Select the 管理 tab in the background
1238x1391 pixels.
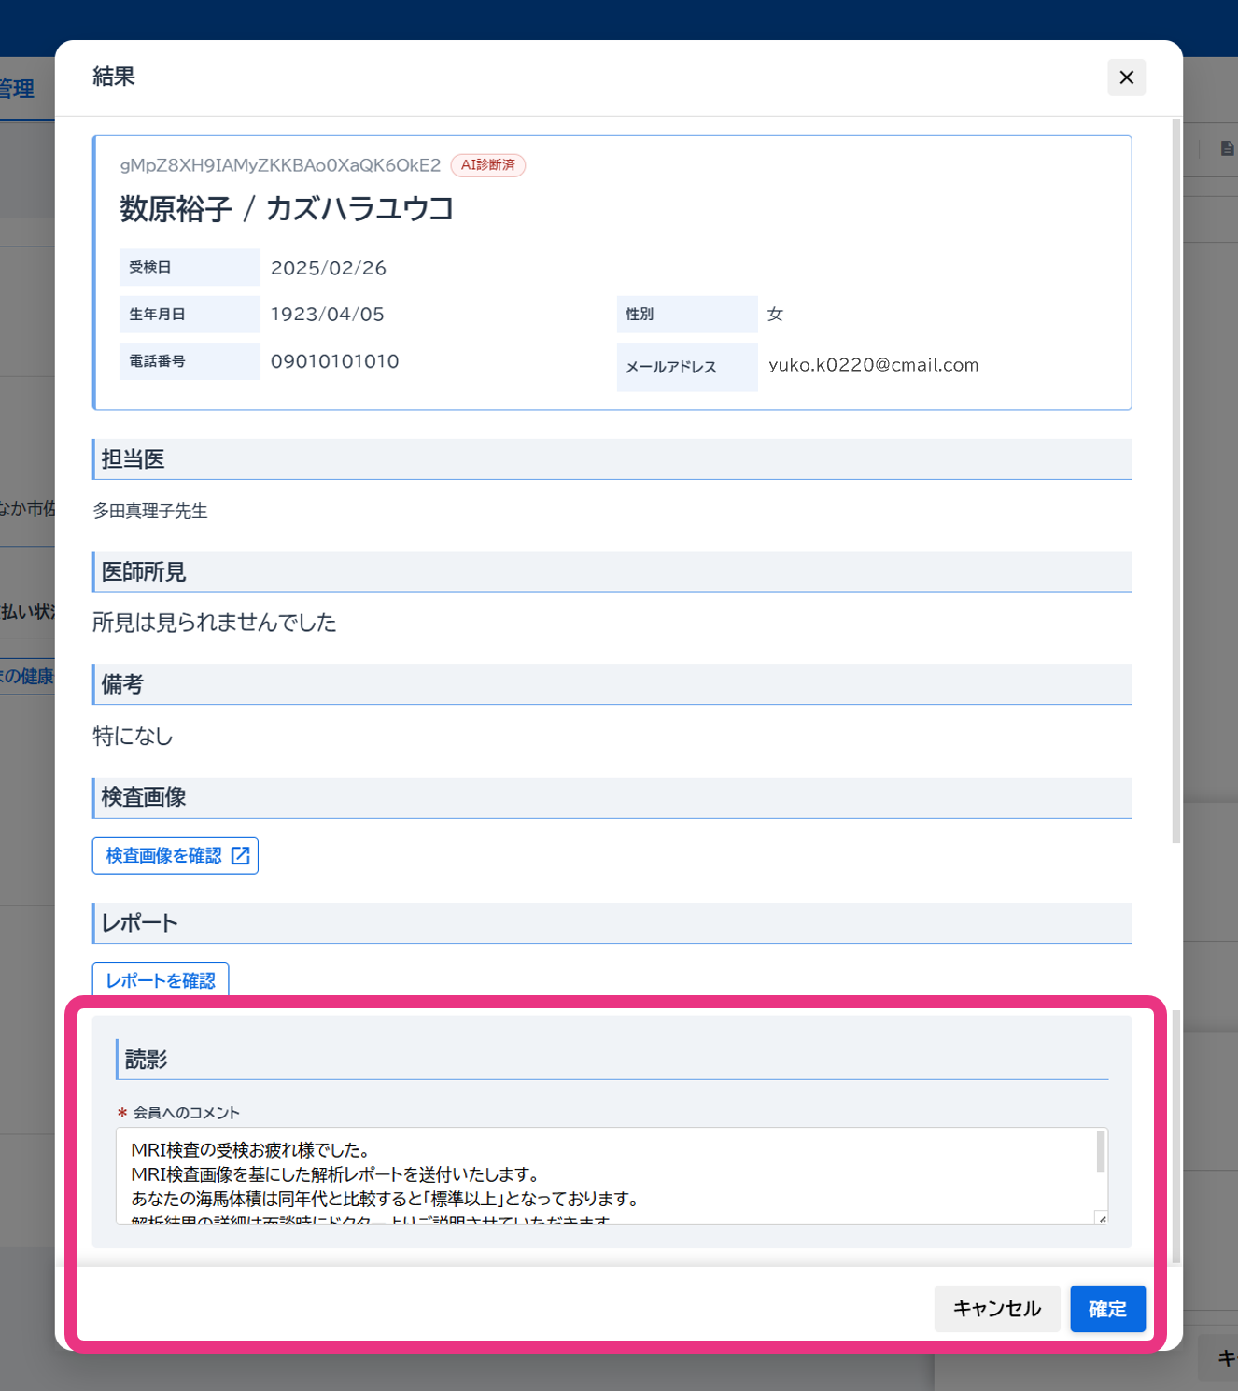click(x=17, y=90)
